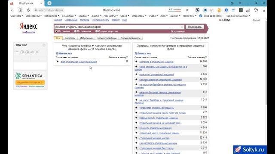The height and width of the screenshot is (154, 275).
Task: Open link 'фея стиральная машинка ремонт'
Action: (x=79, y=62)
